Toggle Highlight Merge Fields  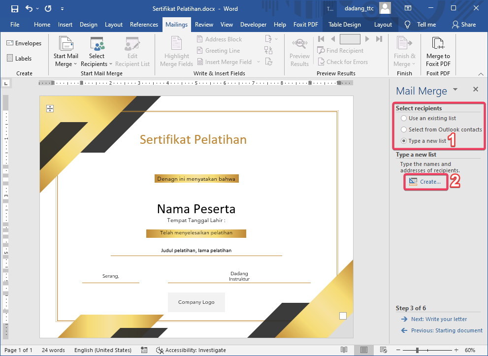click(x=176, y=51)
